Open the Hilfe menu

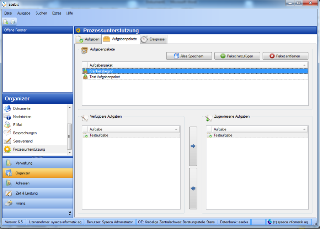(x=70, y=13)
